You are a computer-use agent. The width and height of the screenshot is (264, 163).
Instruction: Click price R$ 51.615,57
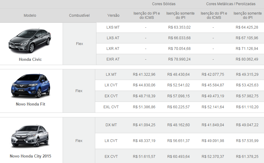click(144, 157)
